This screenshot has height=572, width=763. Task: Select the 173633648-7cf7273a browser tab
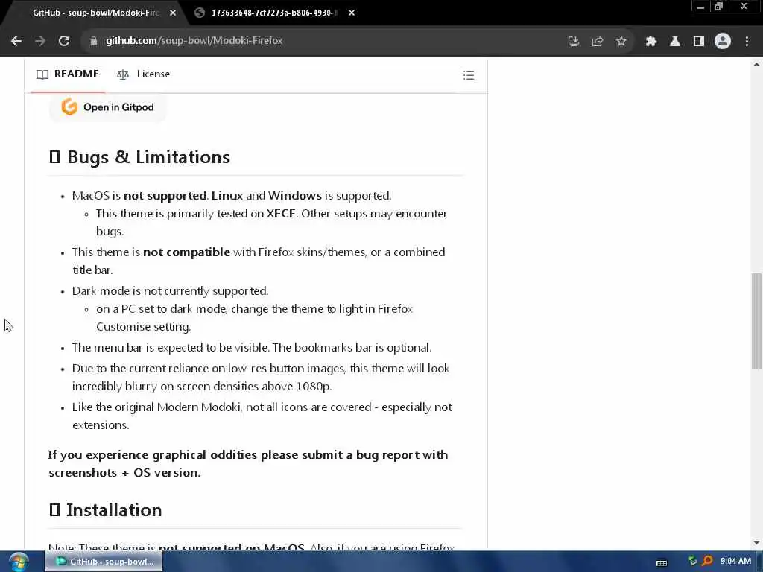pos(273,13)
